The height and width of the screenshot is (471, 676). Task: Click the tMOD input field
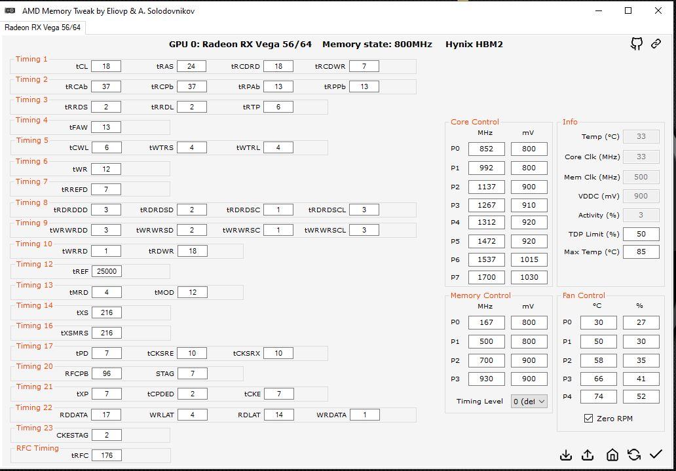193,292
